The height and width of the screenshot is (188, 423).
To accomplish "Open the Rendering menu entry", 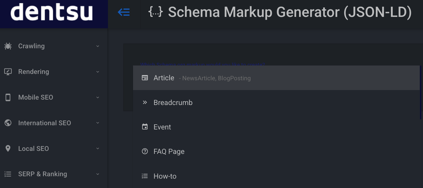I will tap(34, 72).
